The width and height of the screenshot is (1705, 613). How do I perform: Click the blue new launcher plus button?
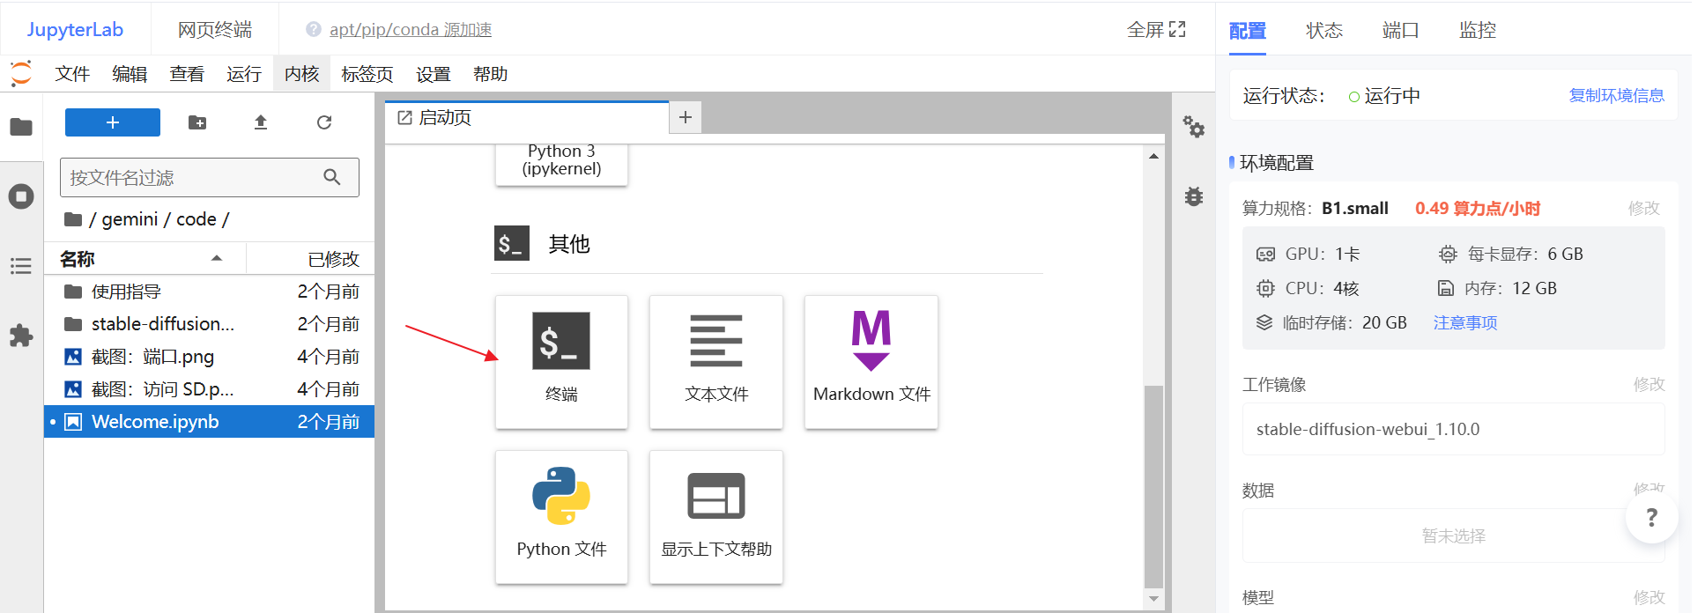pyautogui.click(x=113, y=122)
